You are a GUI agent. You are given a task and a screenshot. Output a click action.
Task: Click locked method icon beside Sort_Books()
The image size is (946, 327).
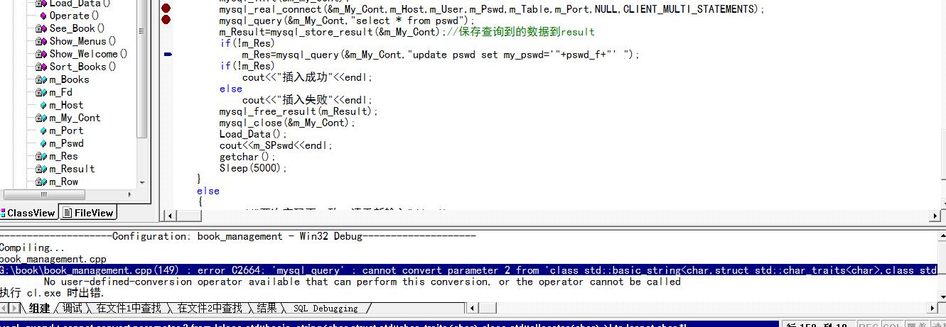pos(41,67)
